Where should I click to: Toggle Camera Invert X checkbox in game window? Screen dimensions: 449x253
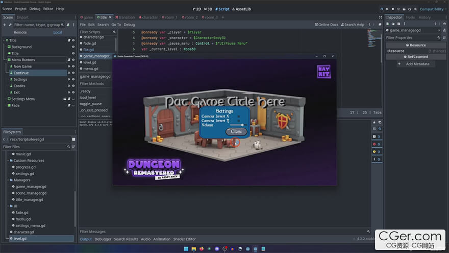pyautogui.click(x=239, y=117)
